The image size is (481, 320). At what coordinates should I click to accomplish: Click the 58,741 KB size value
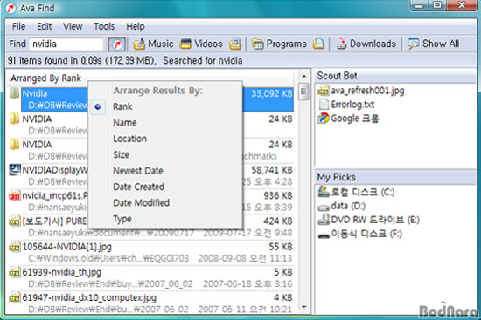coord(272,170)
